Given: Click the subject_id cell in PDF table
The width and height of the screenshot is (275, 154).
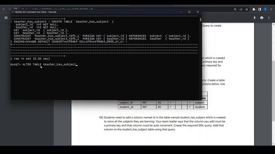Looking at the screenshot, I should [x=129, y=103].
